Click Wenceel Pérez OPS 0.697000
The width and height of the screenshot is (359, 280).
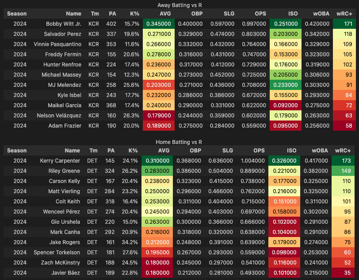tap(252, 212)
